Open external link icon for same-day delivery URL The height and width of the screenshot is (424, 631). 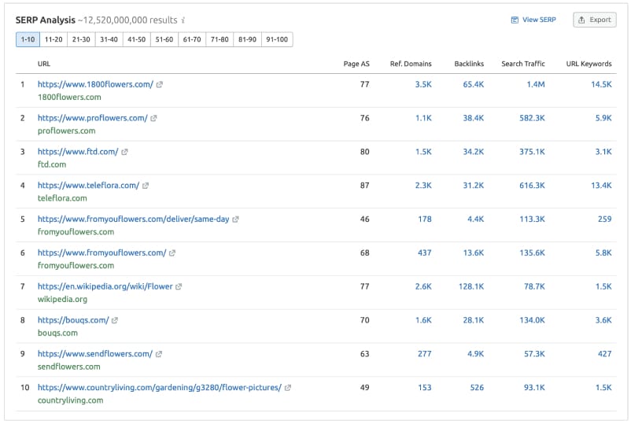click(x=235, y=219)
